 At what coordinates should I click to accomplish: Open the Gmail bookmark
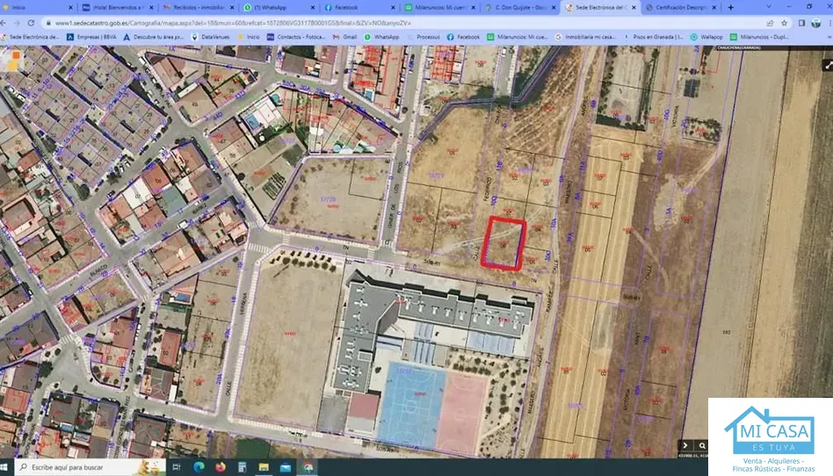pyautogui.click(x=344, y=37)
